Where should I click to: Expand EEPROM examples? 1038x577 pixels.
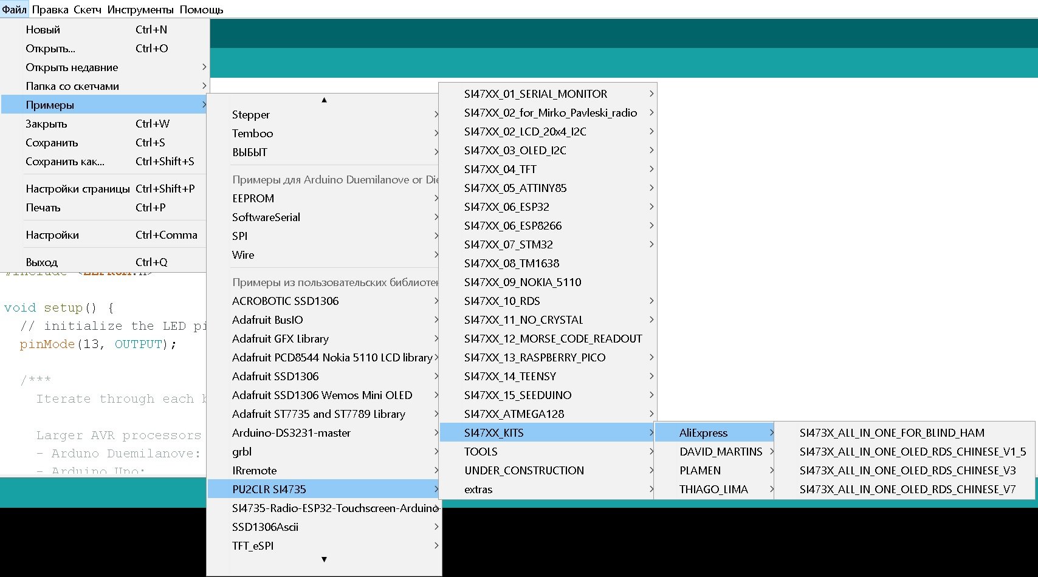[324, 199]
